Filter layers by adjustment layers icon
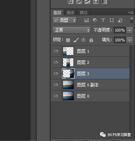The height and width of the screenshot is (141, 135). [x=95, y=20]
